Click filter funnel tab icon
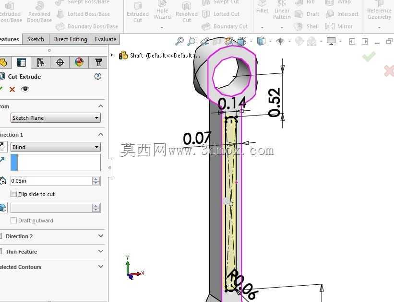Viewport: 394px width, 302px height. pyautogui.click(x=98, y=62)
